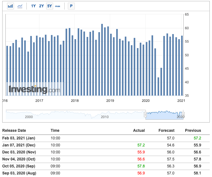This screenshot has height=177, width=212.
Task: Click previous value 58.1 in Sep 03 row
Action: pyautogui.click(x=197, y=173)
